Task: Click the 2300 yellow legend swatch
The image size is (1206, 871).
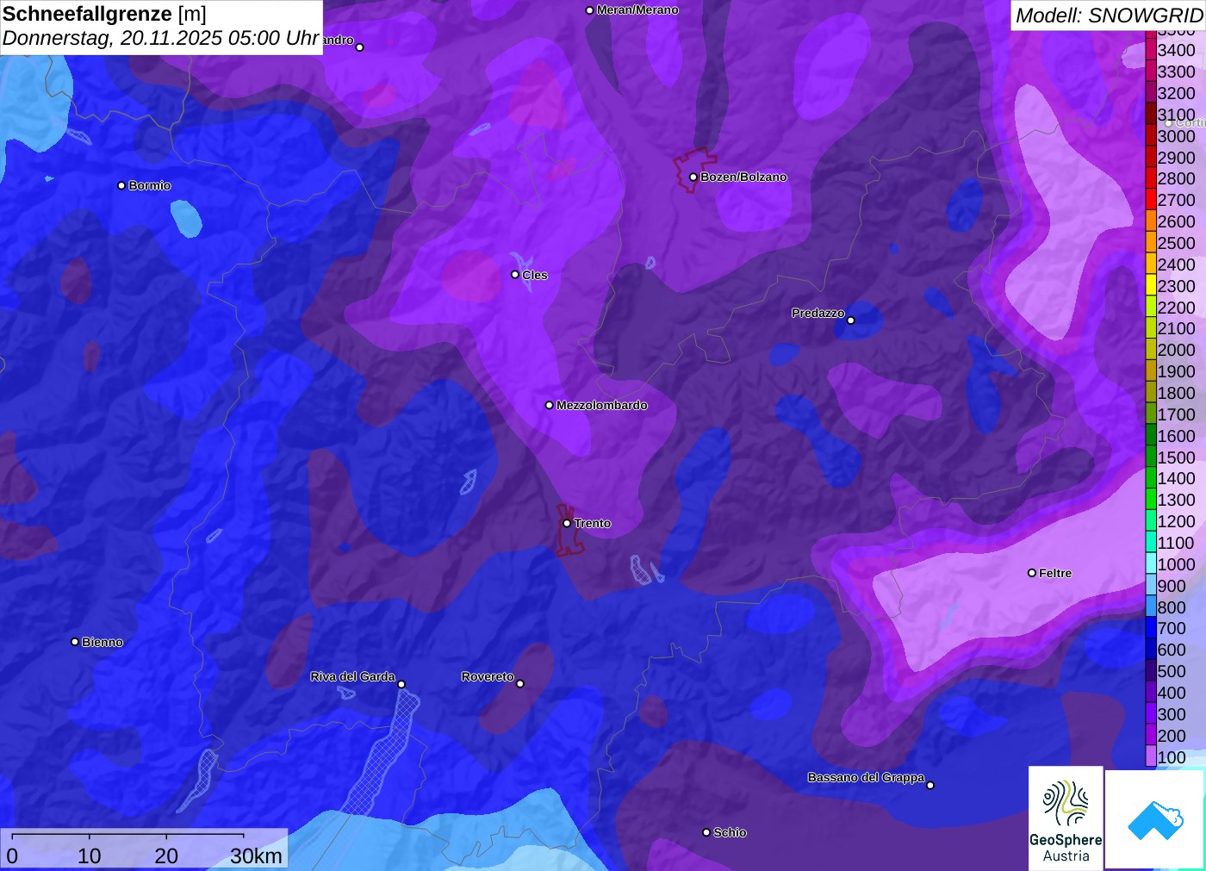Action: 1151,286
